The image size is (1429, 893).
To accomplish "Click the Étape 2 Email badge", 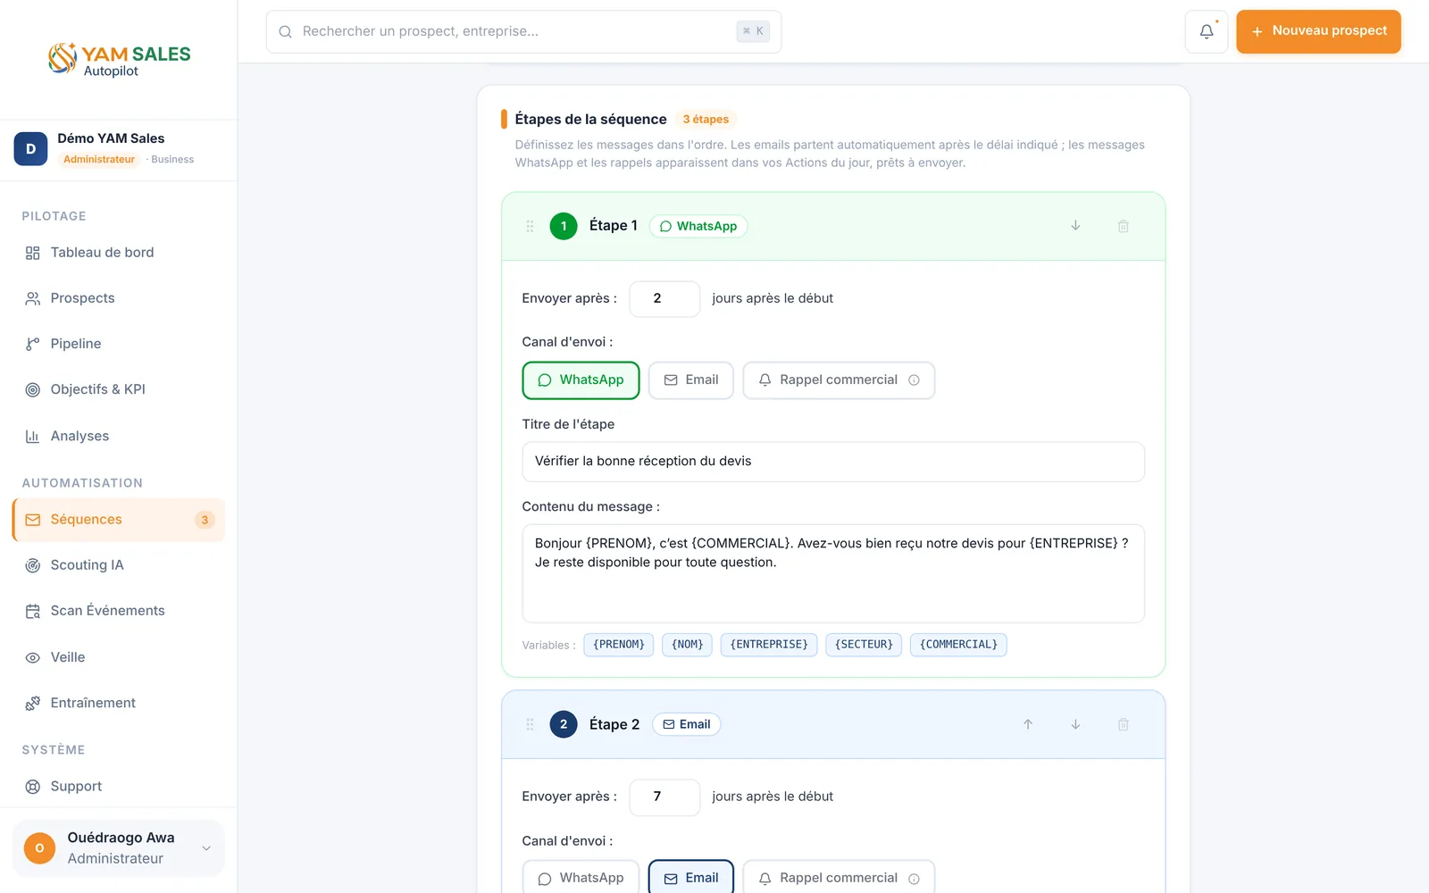I will tap(687, 724).
